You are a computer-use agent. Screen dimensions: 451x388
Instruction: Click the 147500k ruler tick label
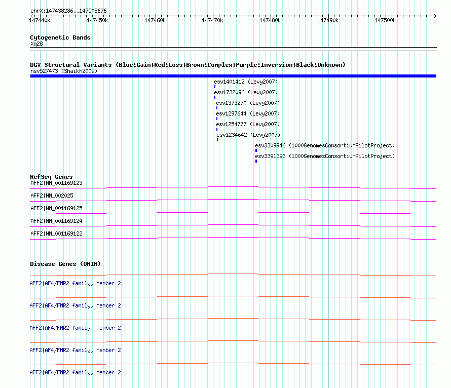point(385,20)
